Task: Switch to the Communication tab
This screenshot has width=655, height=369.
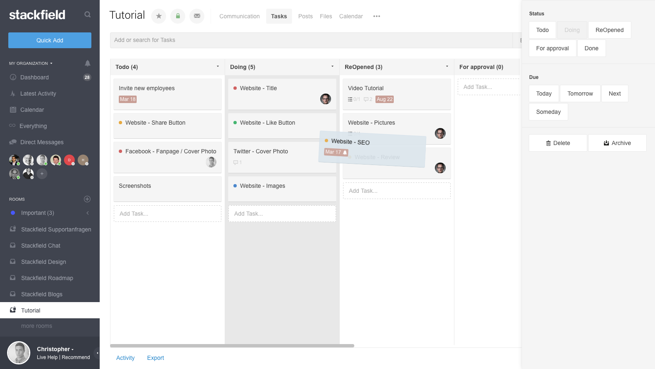Action: [239, 16]
